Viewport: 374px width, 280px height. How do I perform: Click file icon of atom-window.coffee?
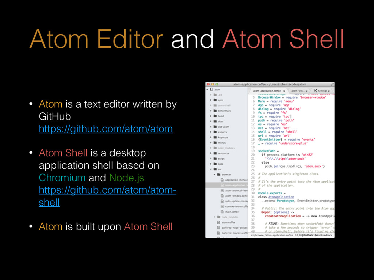click(x=222, y=196)
